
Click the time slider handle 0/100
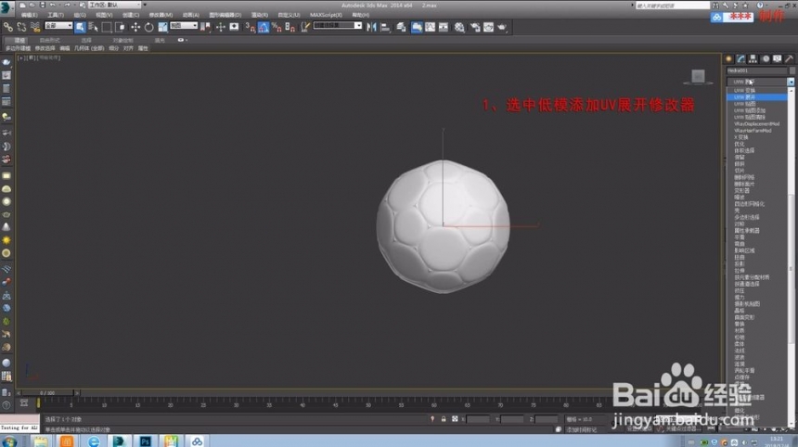(x=49, y=392)
